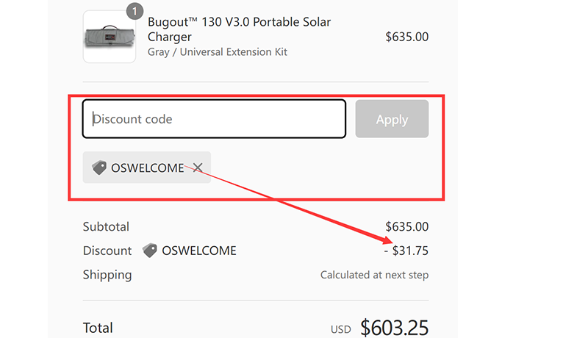Screen dimensions: 588x338
Task: Click OSWELCOME code name in the Discount row
Action: [199, 251]
